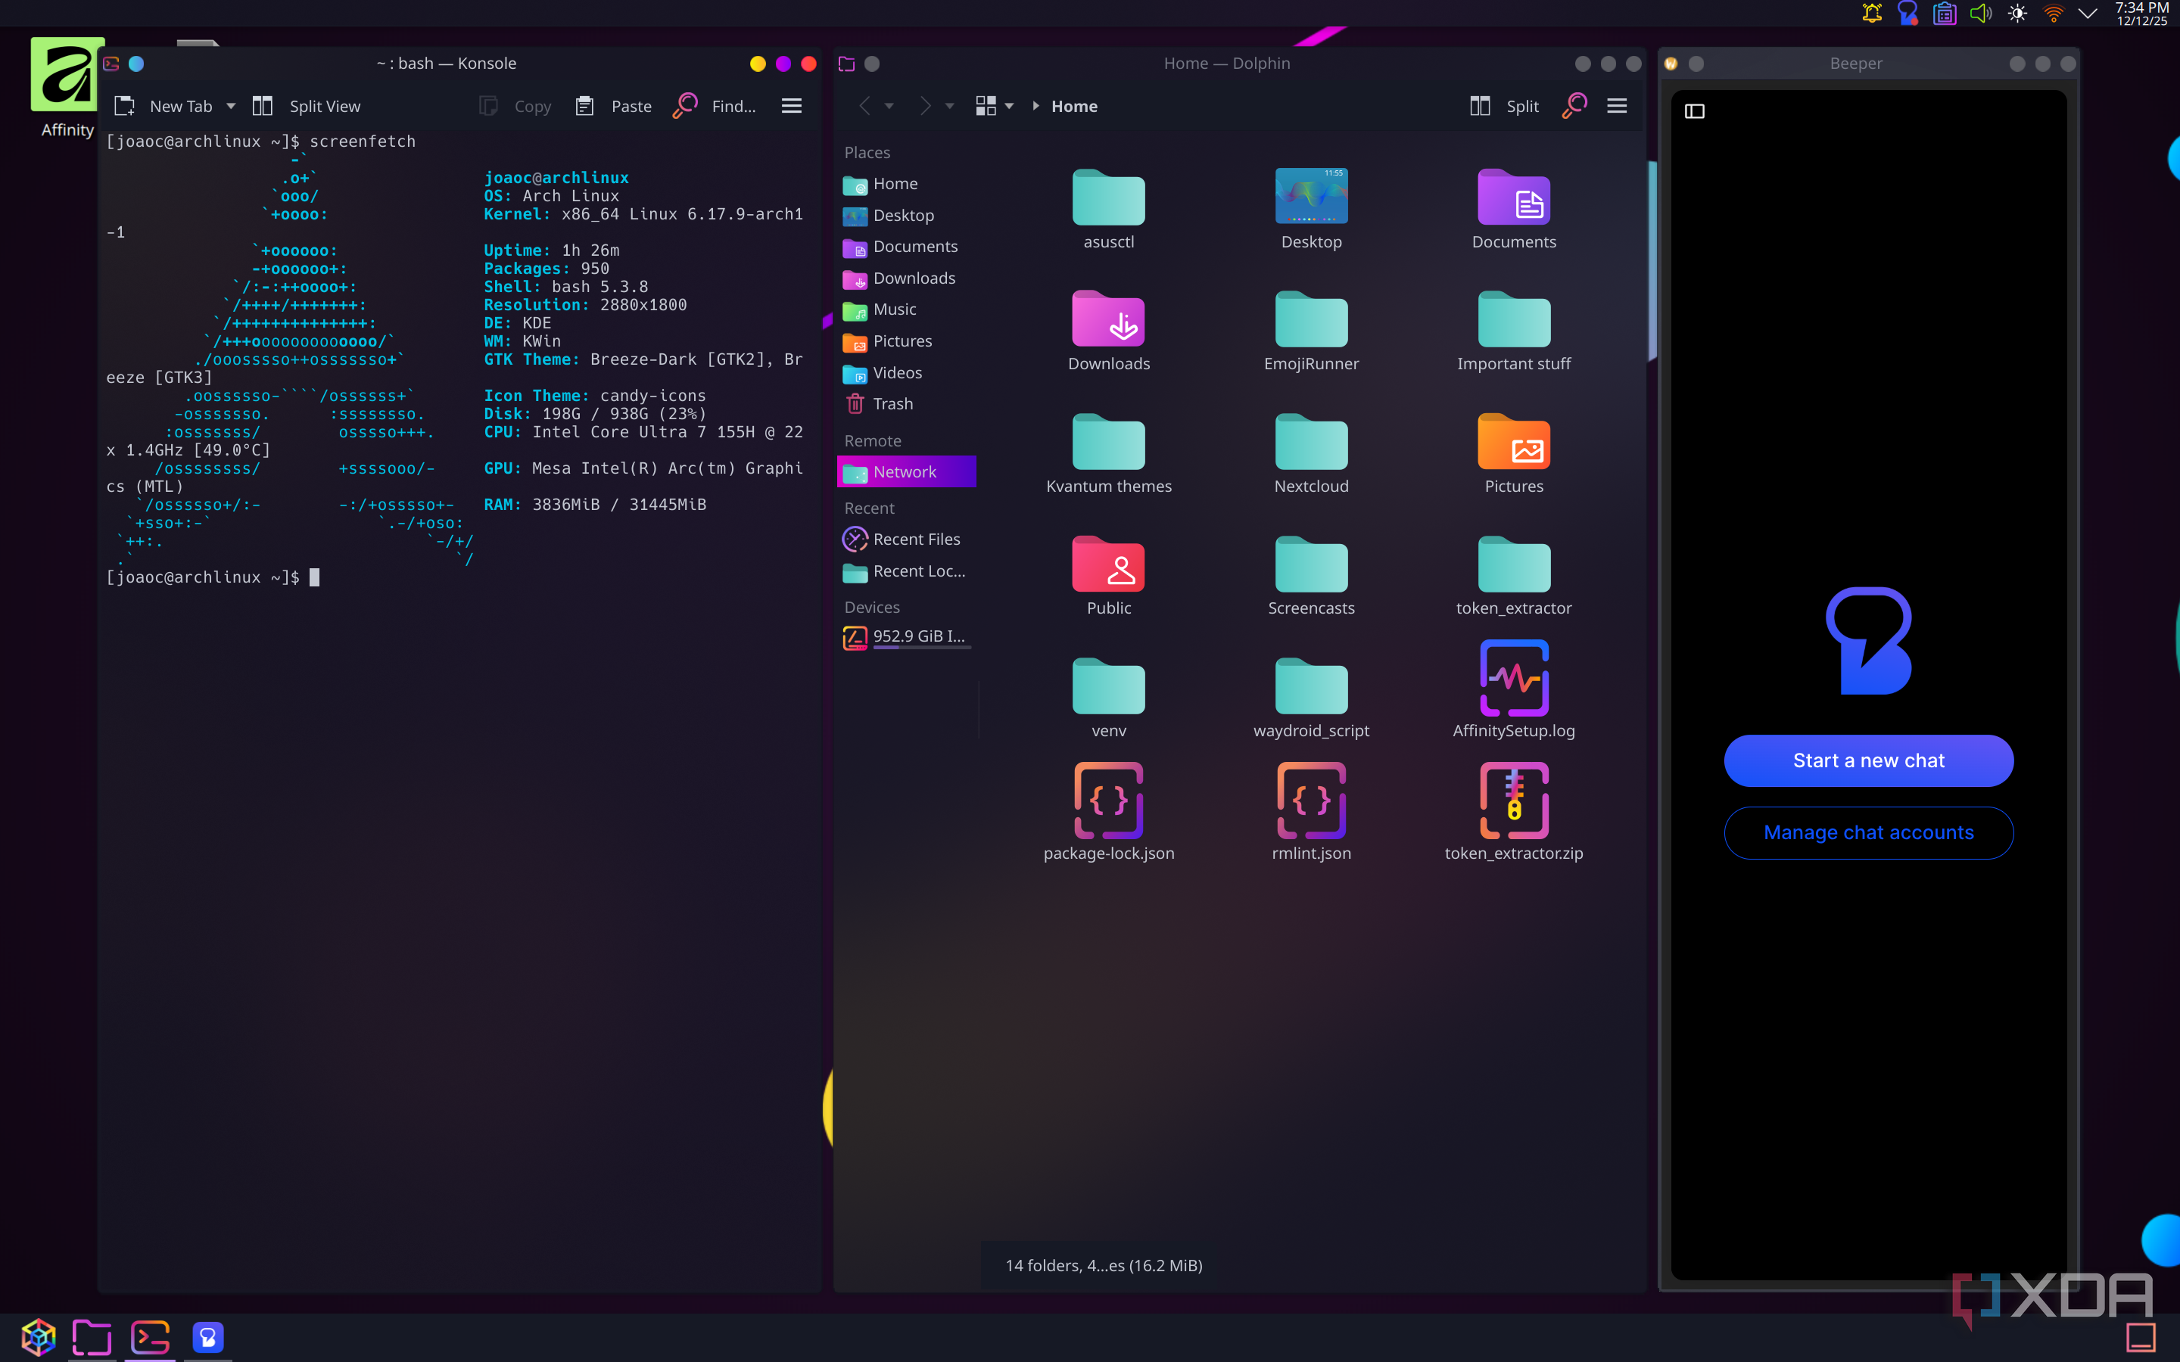
Task: Open the Trash place in the sidebar
Action: pyautogui.click(x=892, y=403)
